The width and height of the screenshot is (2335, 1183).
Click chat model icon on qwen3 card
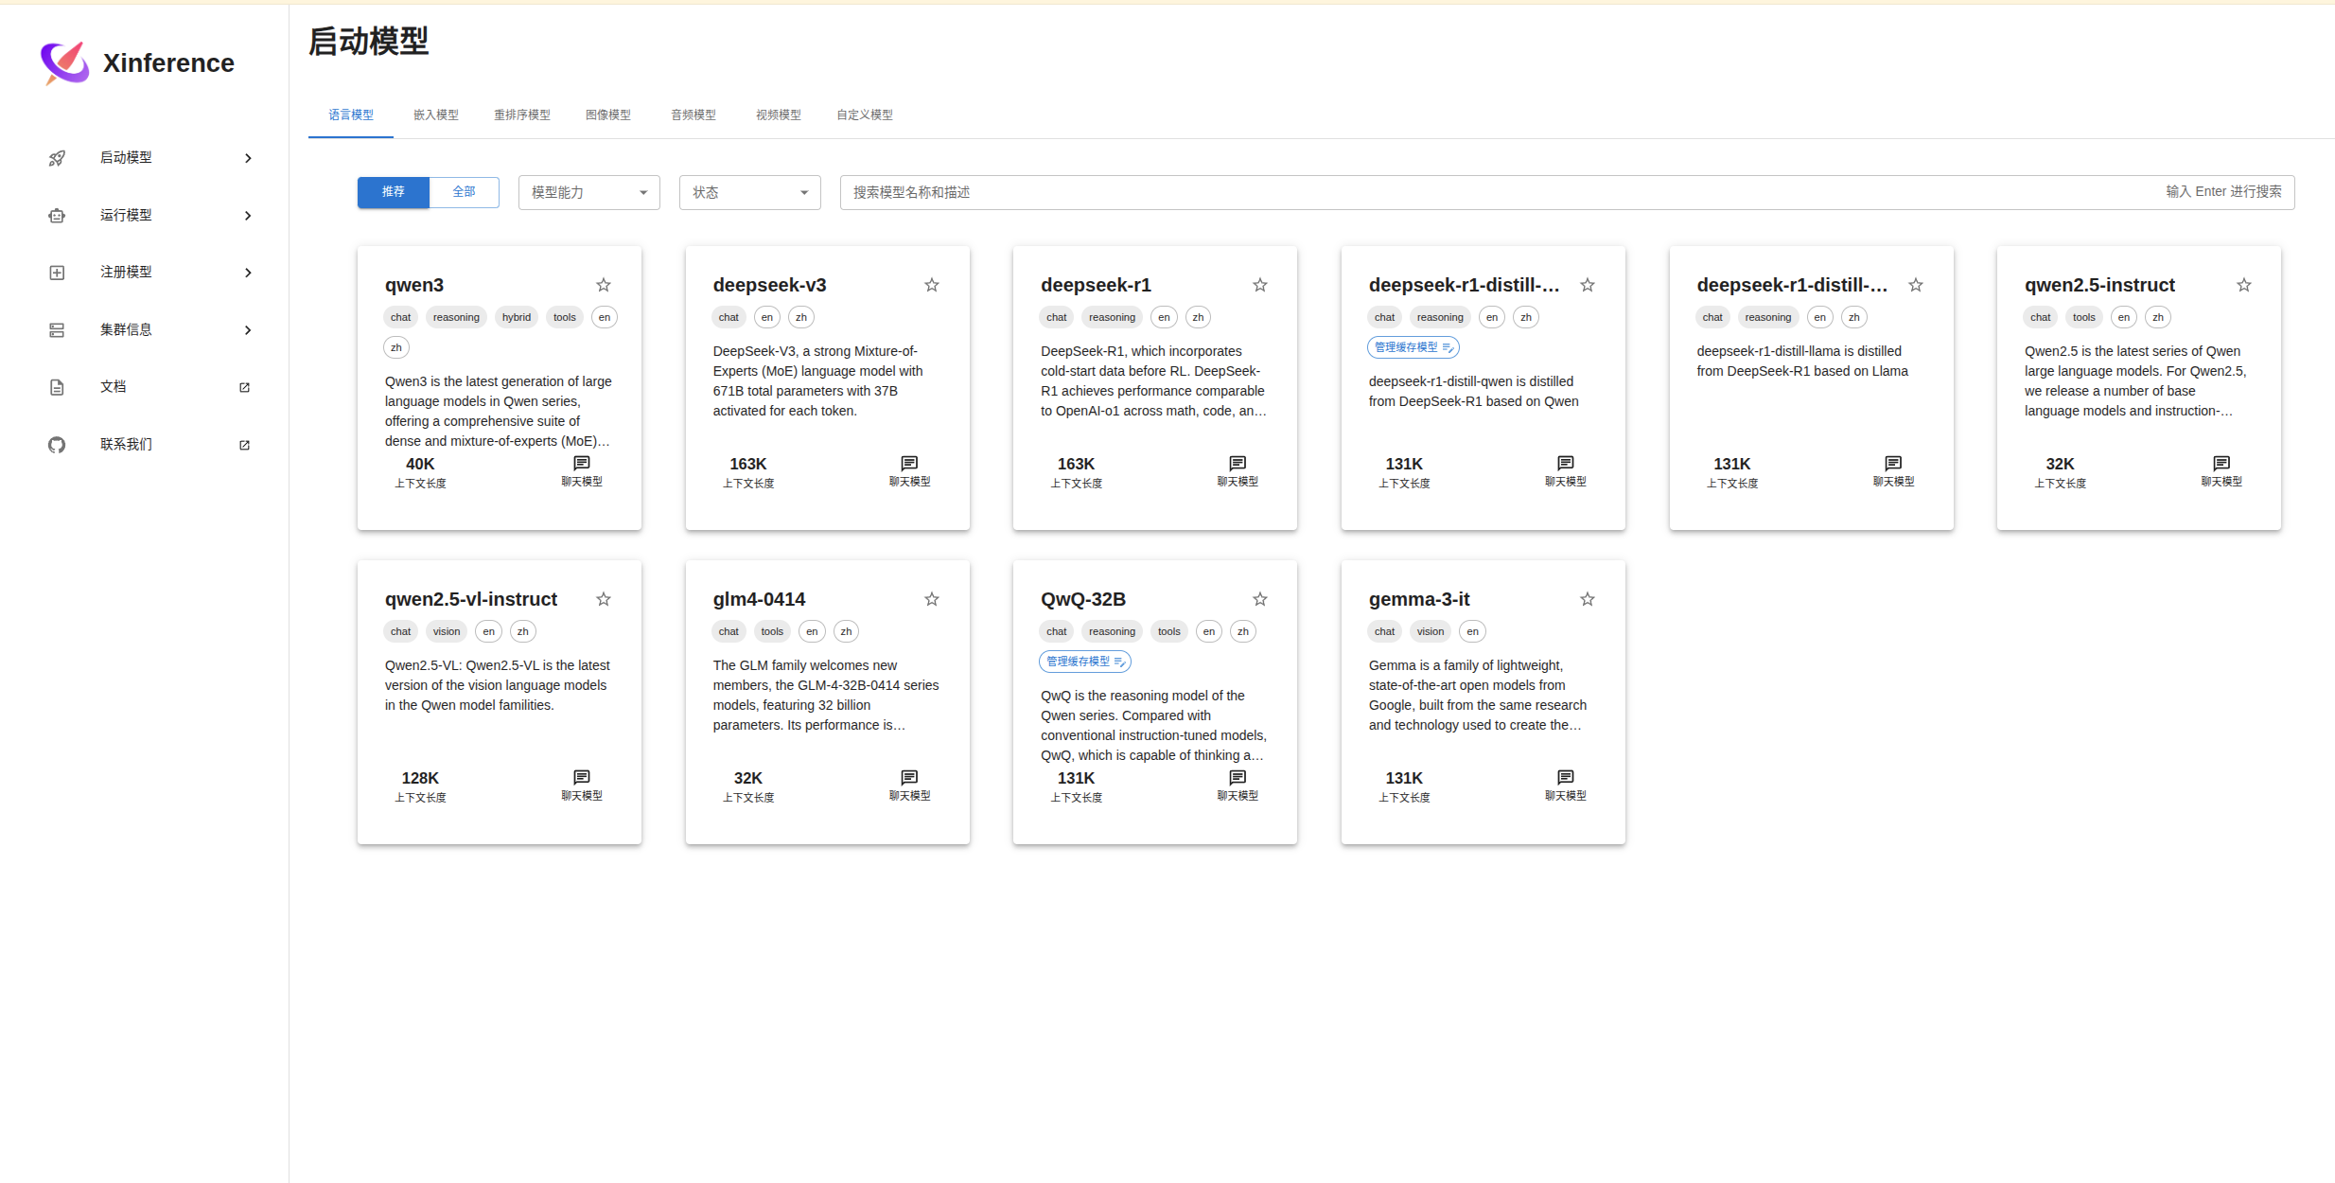click(x=582, y=463)
